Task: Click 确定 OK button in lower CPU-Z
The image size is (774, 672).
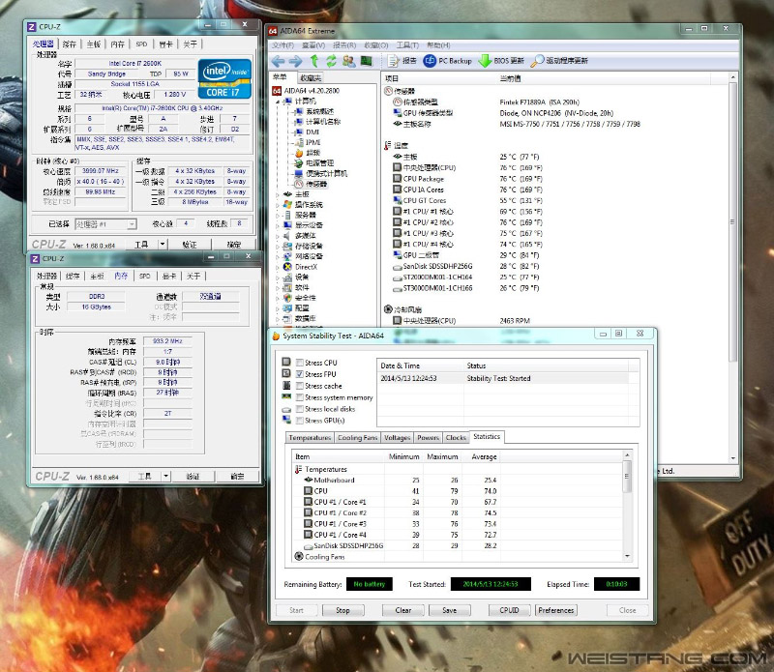Action: click(x=237, y=476)
